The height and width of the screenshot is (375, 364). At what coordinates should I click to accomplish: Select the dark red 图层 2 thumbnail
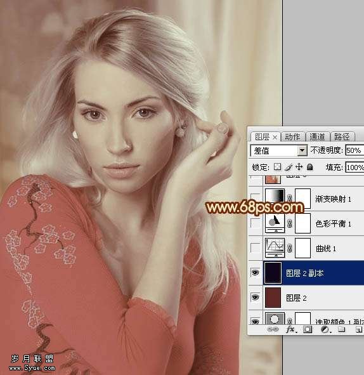tap(273, 298)
